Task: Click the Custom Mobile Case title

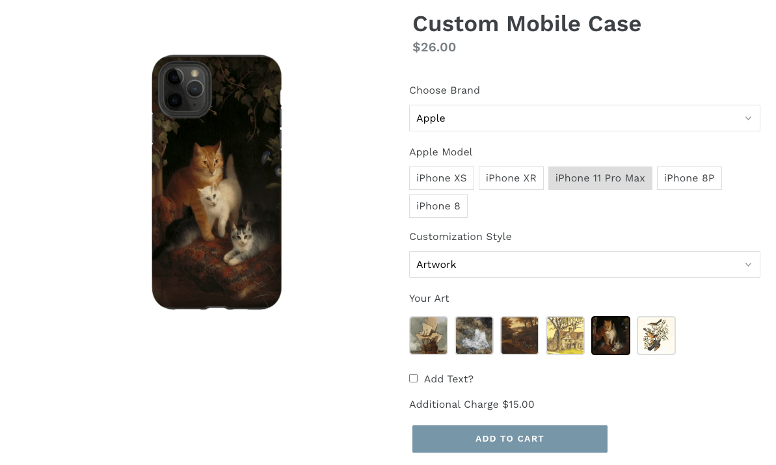Action: (527, 24)
